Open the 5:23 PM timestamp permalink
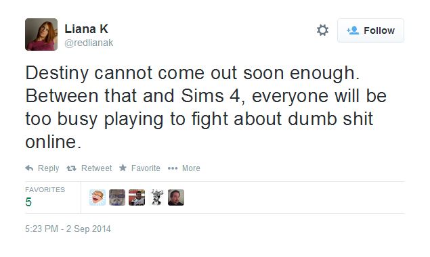This screenshot has height=257, width=430. (68, 229)
